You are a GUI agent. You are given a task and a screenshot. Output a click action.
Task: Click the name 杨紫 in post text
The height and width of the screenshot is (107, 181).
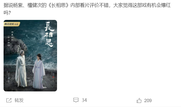[x=18, y=5]
